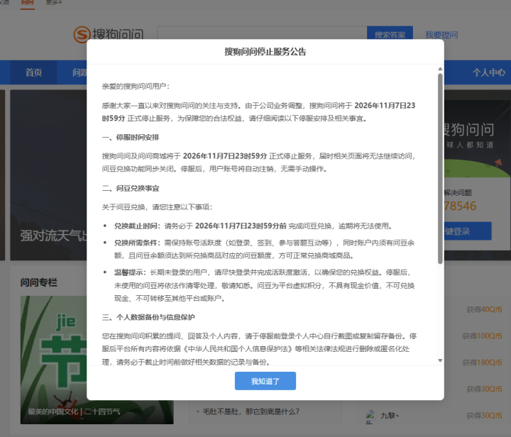This screenshot has height=437, width=511.
Task: Open the 二十四节气 column thumbnail
Action: pos(97,360)
